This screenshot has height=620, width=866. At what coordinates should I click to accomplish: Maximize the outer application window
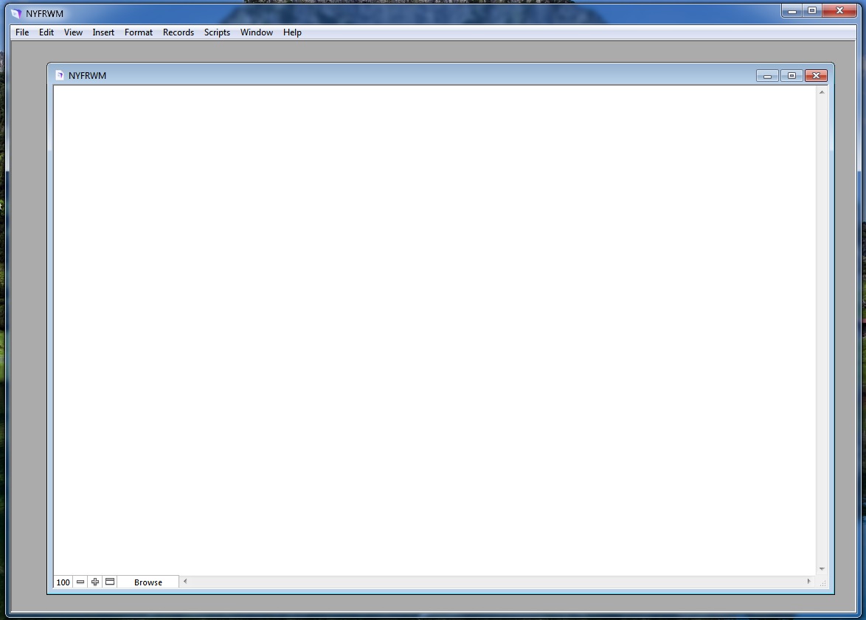812,10
